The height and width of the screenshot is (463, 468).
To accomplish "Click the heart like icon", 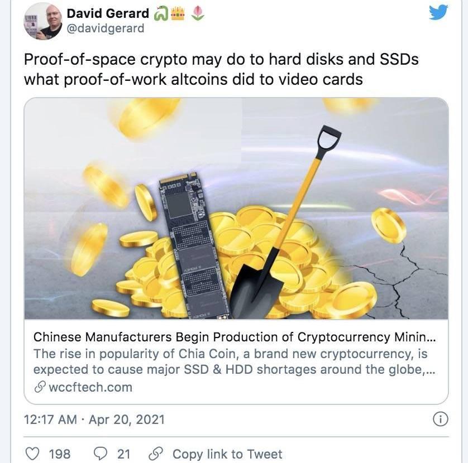I will point(32,454).
